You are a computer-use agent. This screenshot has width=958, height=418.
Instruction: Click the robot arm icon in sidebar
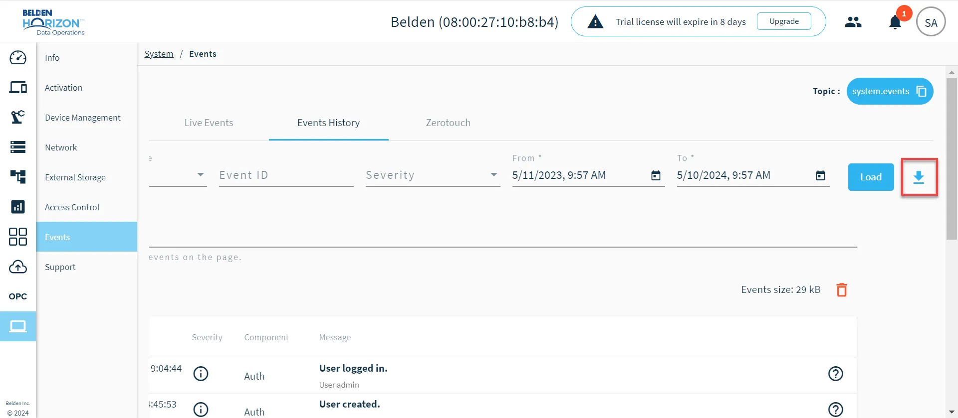pyautogui.click(x=18, y=117)
